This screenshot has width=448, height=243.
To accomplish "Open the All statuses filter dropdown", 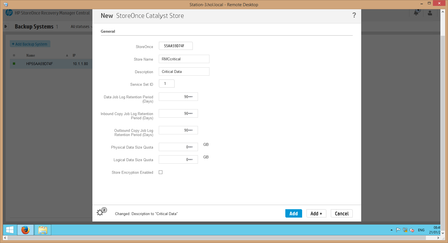I will (81, 27).
